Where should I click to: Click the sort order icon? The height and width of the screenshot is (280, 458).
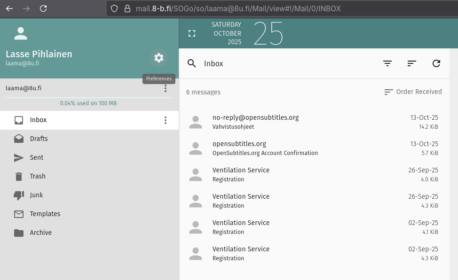[412, 63]
